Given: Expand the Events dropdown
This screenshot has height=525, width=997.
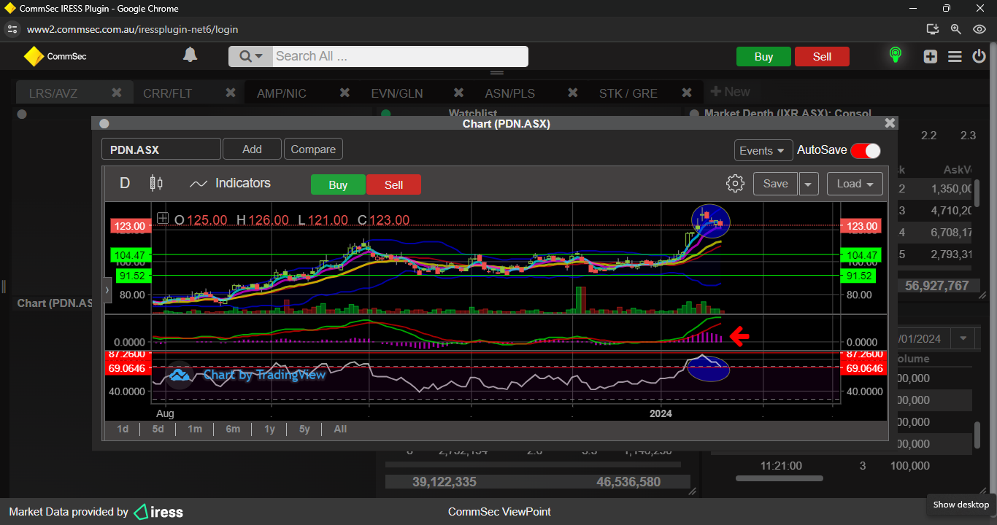Looking at the screenshot, I should tap(763, 150).
